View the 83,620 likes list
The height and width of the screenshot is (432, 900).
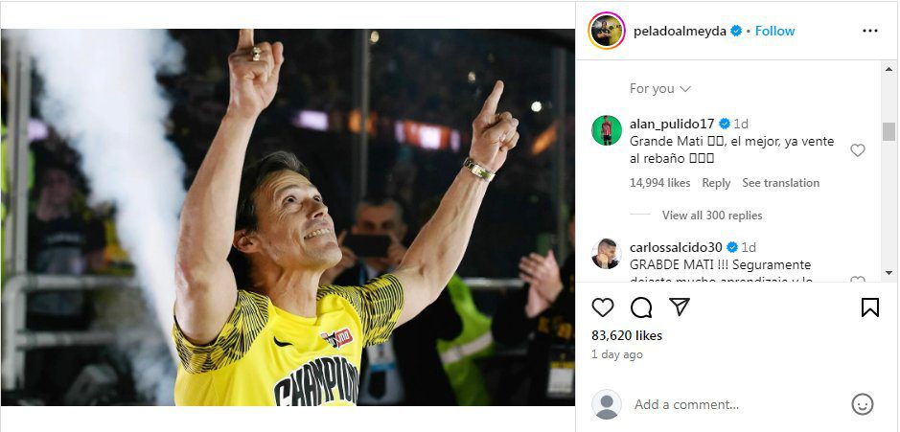(627, 335)
